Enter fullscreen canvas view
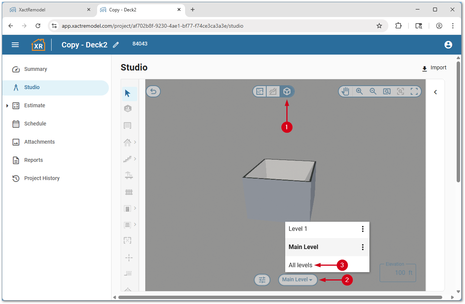 click(x=414, y=91)
